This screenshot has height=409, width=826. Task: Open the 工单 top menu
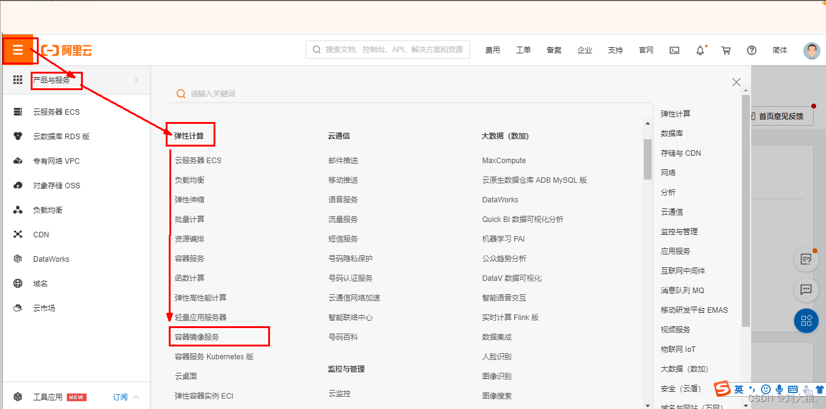coord(523,50)
